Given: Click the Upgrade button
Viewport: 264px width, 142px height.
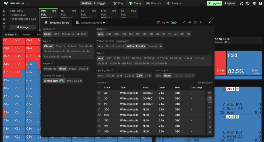Looking at the screenshot, I should click(214, 3).
